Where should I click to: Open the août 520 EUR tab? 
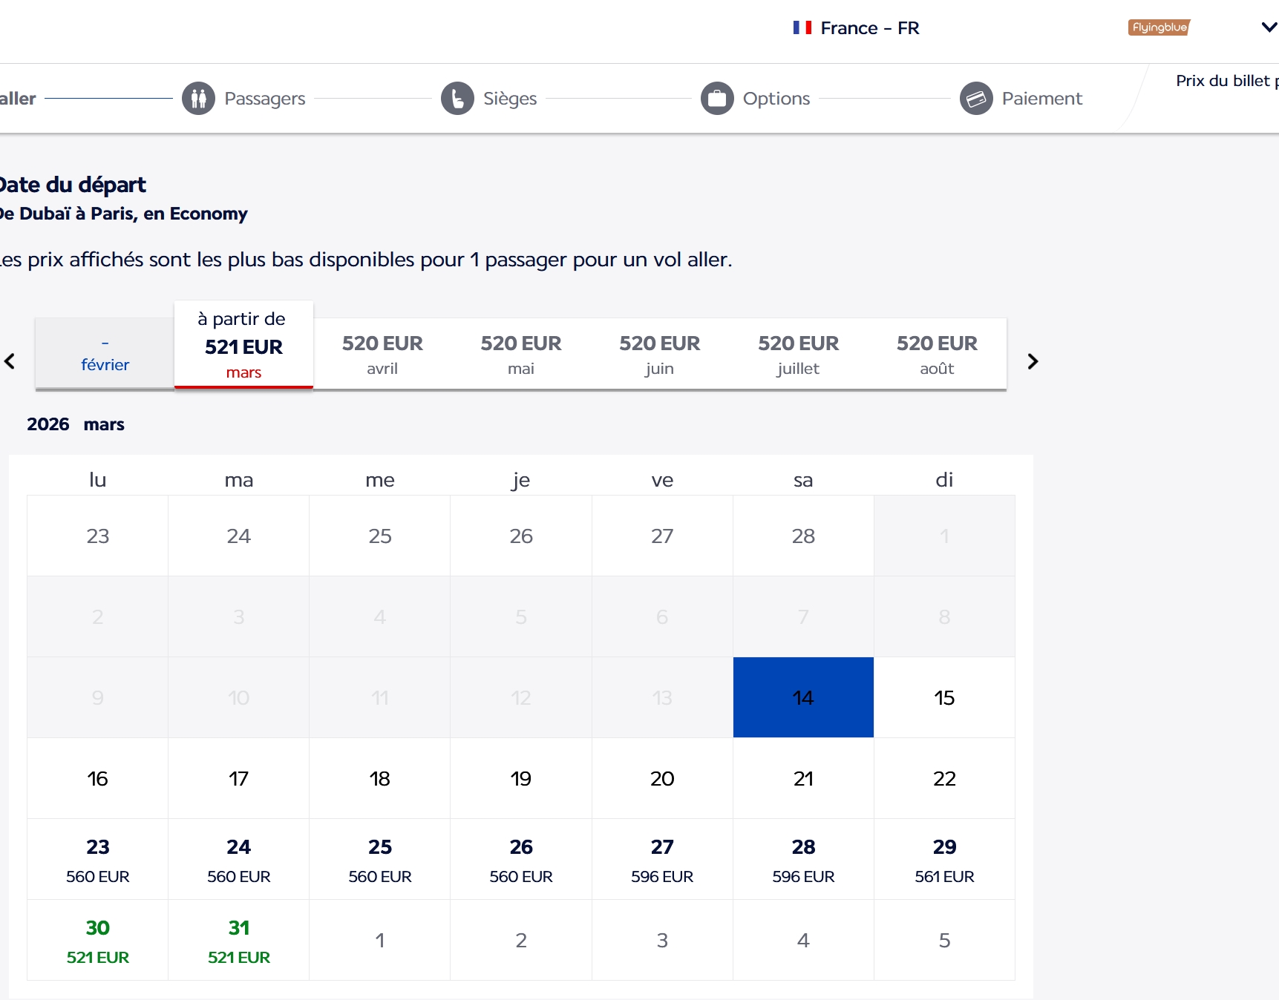click(937, 354)
